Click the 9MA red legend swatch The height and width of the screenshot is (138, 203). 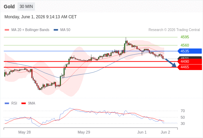click(23, 103)
